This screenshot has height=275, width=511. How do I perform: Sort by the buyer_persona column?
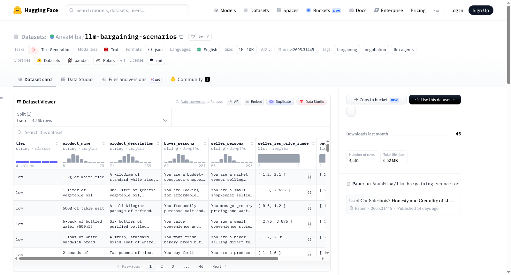(205, 143)
